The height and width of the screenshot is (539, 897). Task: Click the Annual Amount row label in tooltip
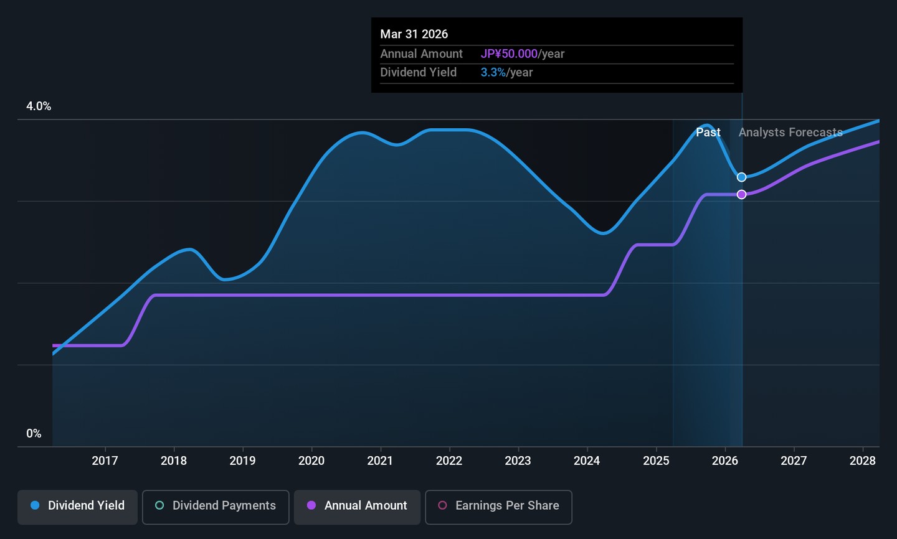422,54
